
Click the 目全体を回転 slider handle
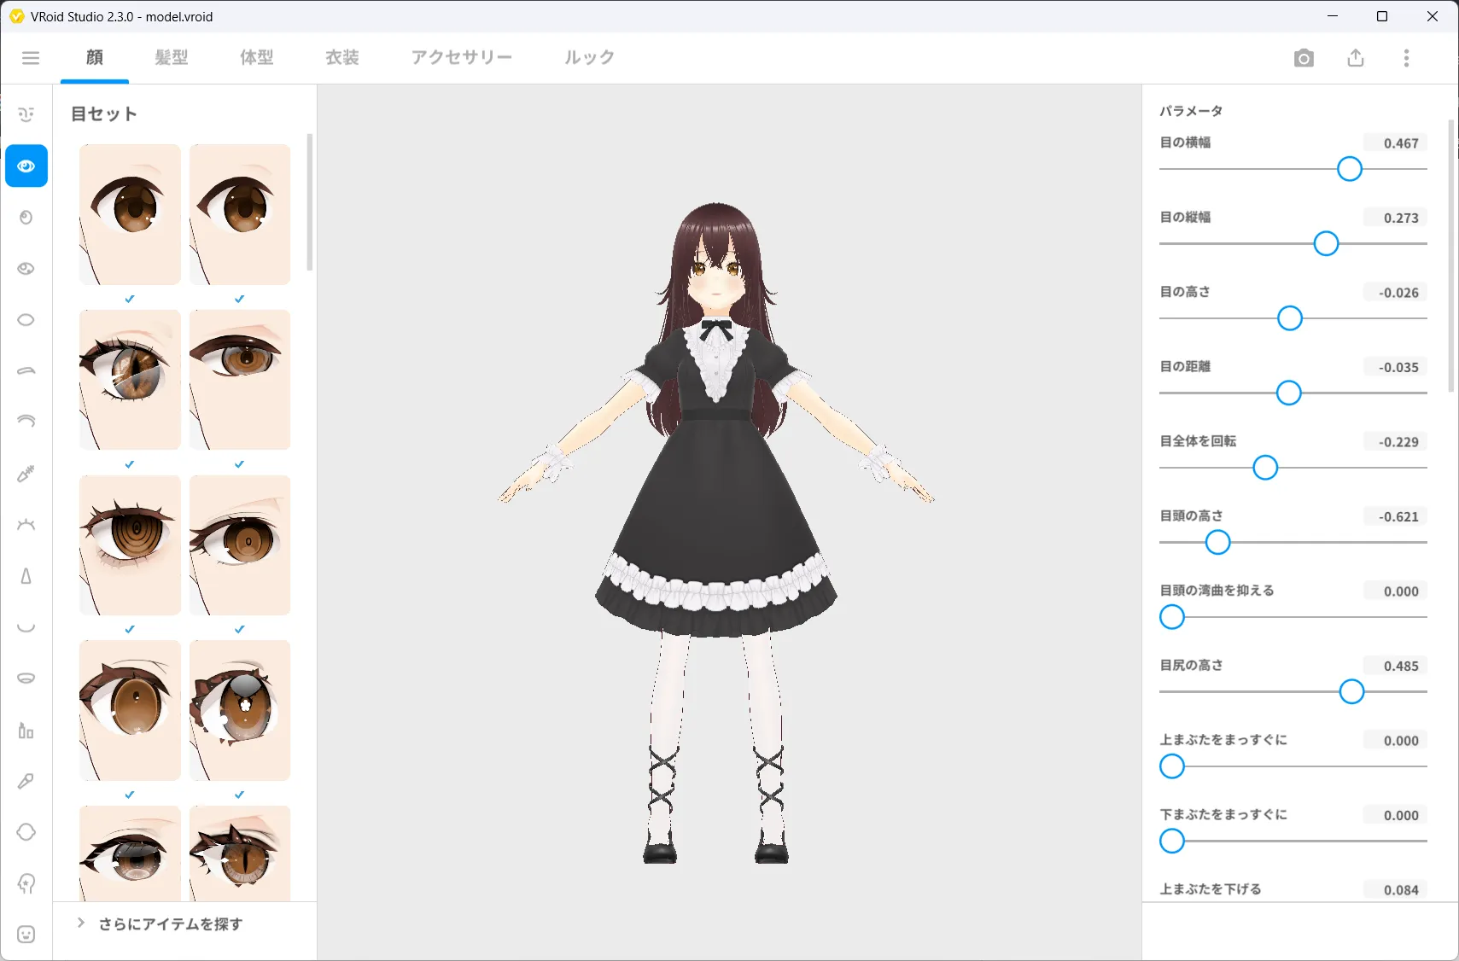click(1265, 468)
